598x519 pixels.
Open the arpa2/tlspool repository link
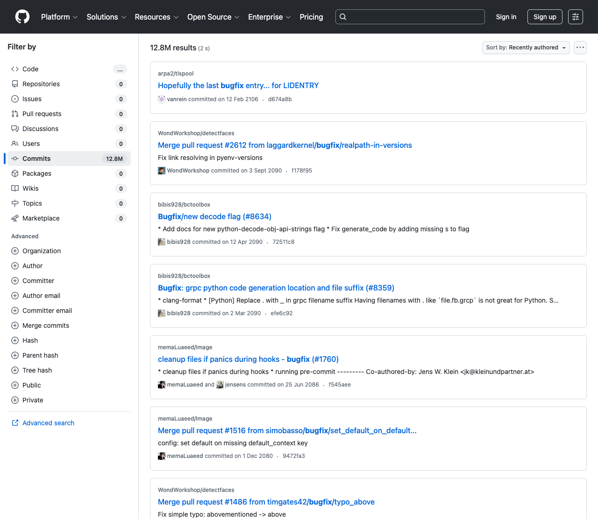176,74
